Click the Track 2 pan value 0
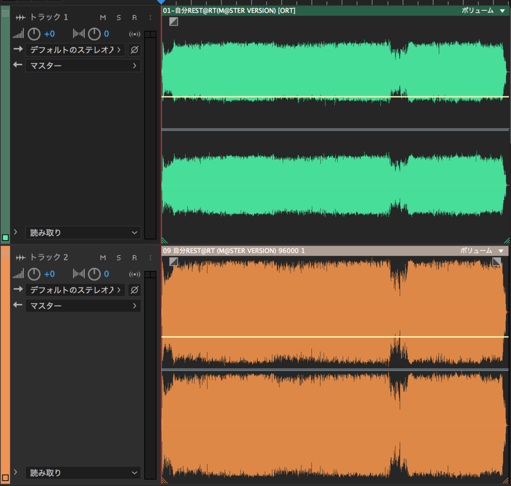511x486 pixels. pos(106,274)
